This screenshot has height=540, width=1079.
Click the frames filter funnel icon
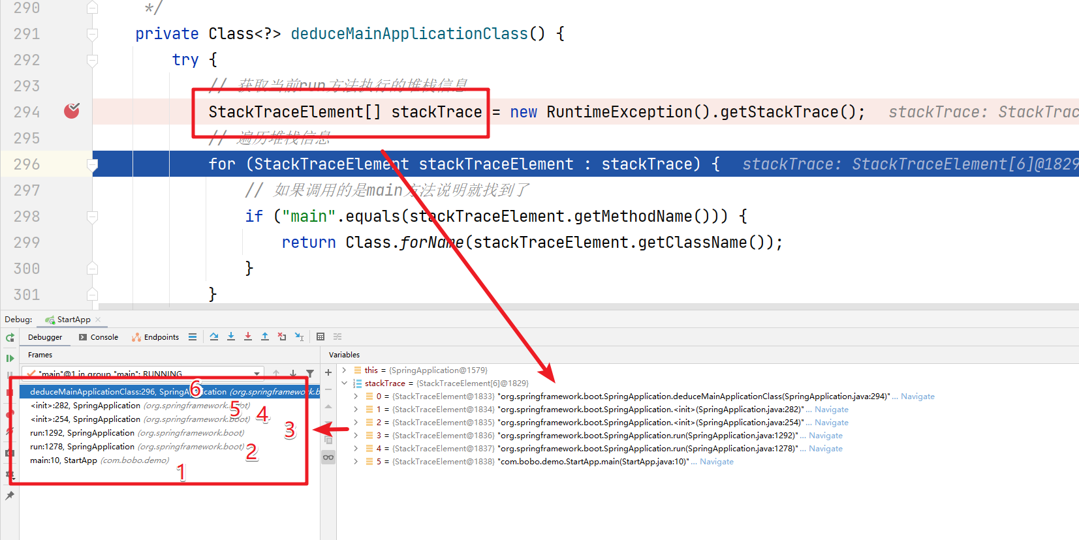pyautogui.click(x=310, y=374)
